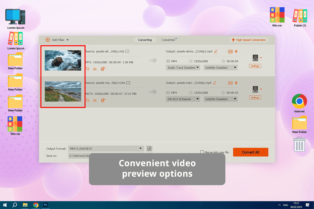
Task: Click the compress icon for the pexels-ahme output
Action: point(236,51)
